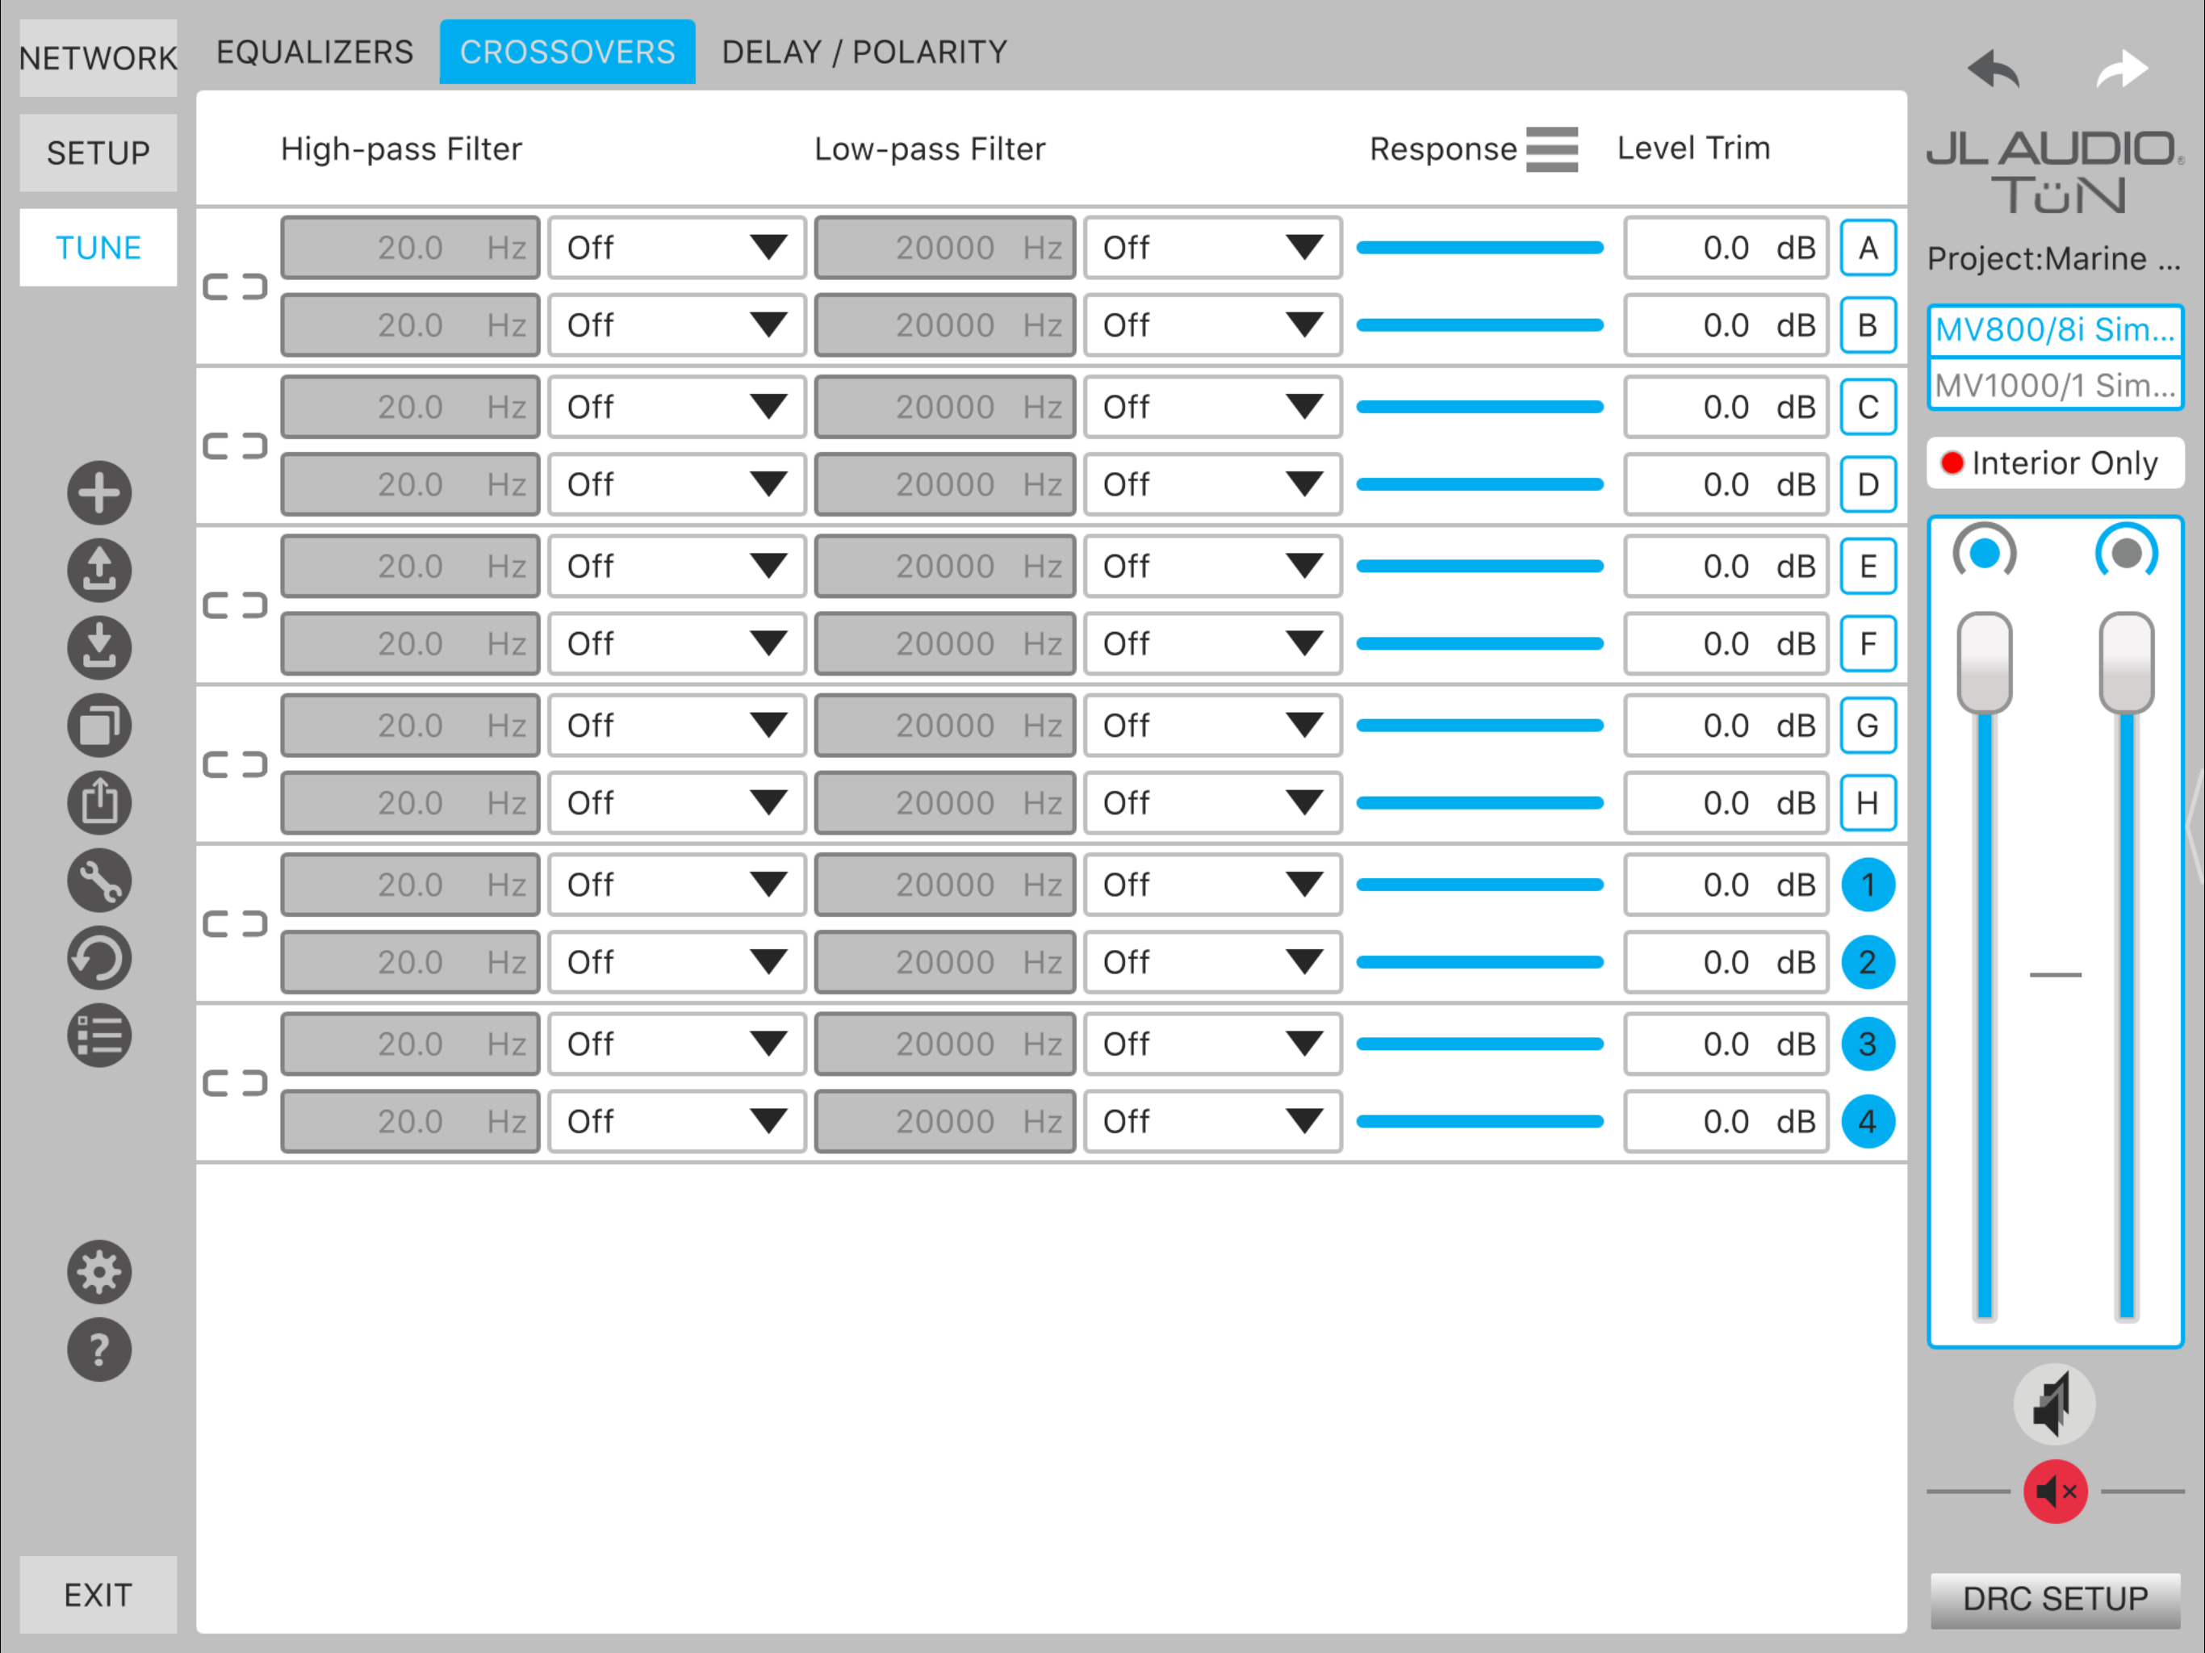Viewport: 2205px width, 1653px height.
Task: Click the EXIT button
Action: pyautogui.click(x=98, y=1594)
